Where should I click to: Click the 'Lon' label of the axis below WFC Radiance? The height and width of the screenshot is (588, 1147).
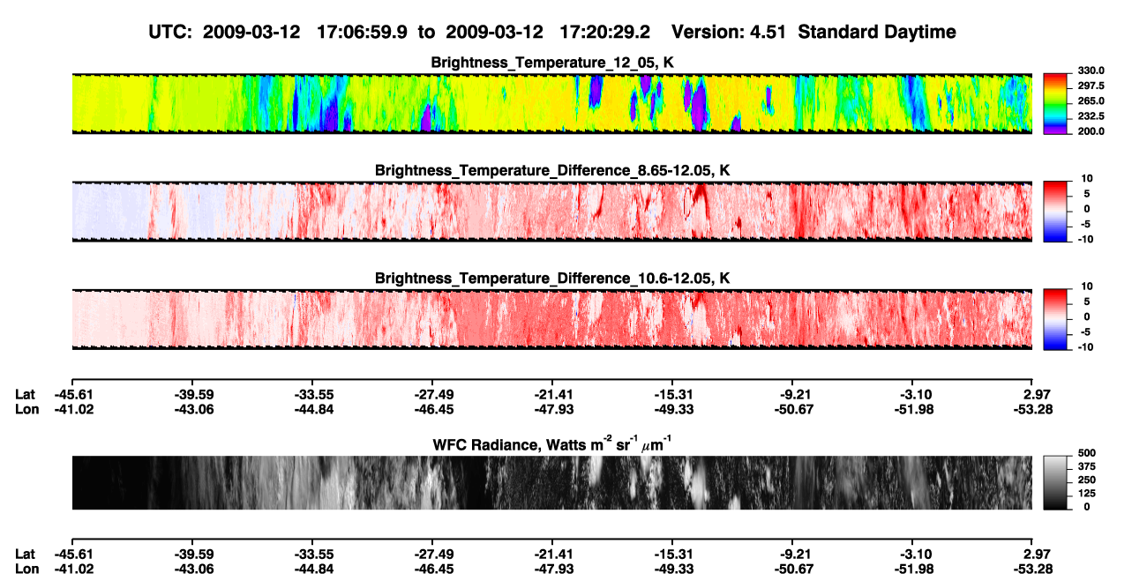pyautogui.click(x=26, y=568)
